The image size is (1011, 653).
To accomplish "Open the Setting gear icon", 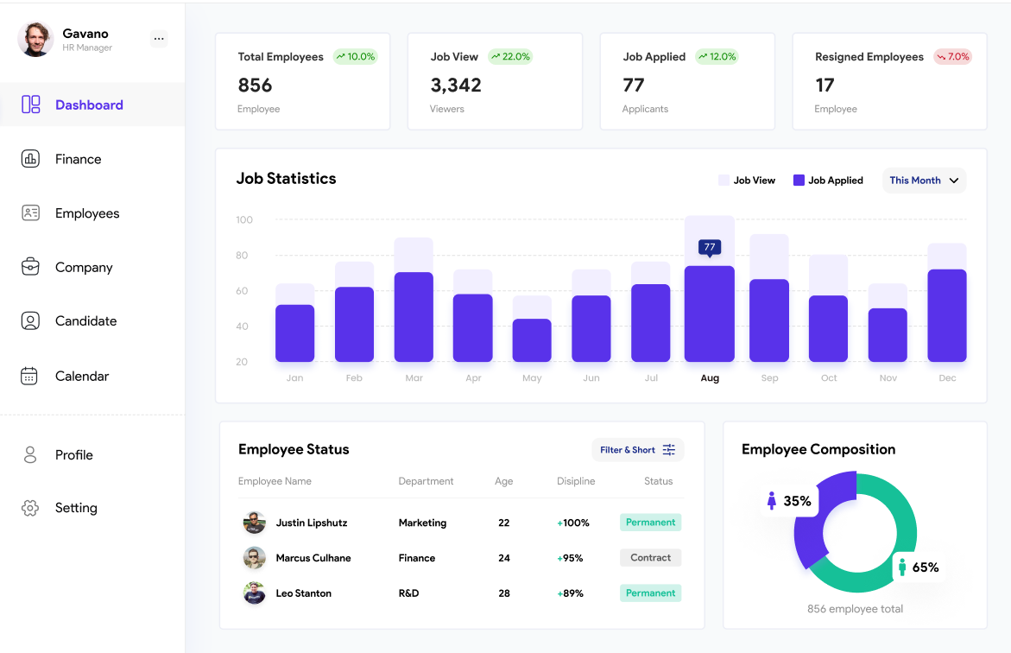I will pos(30,508).
